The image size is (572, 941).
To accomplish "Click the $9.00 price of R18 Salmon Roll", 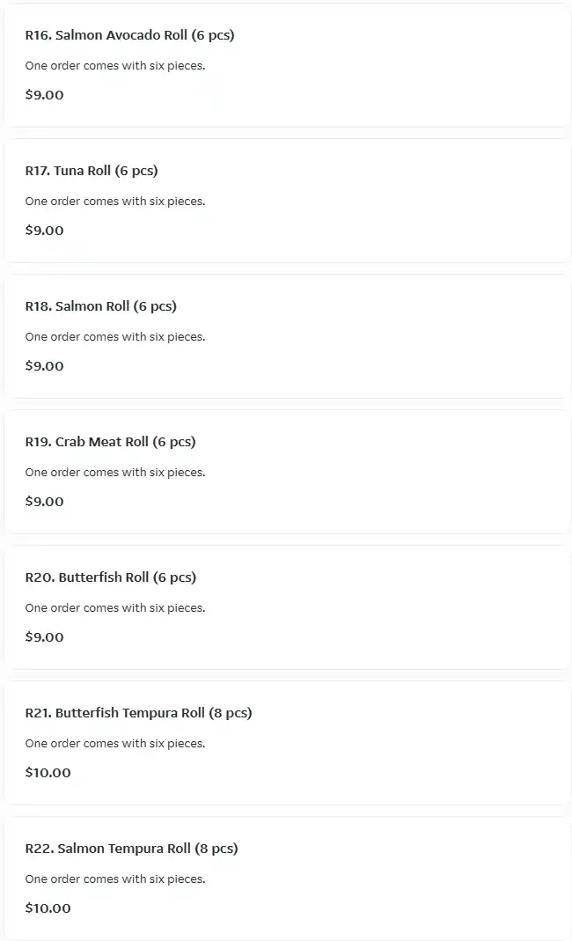I will (44, 366).
